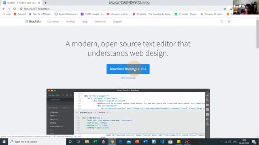
Task: Go to the Blog nav item
Action: click(x=85, y=21)
